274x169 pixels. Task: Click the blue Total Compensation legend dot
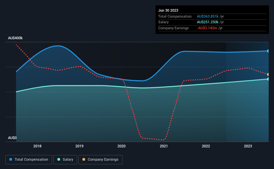coord(11,159)
